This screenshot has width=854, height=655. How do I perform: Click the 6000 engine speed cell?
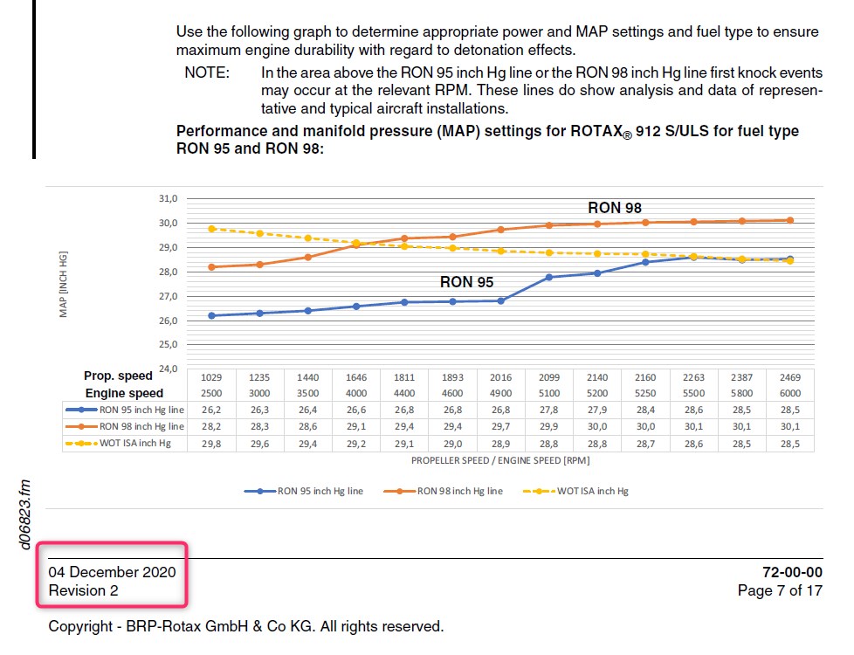790,393
